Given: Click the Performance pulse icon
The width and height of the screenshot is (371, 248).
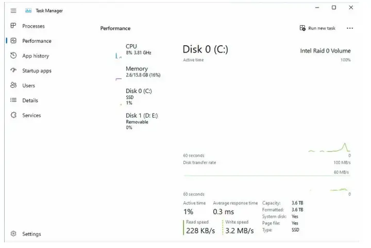Looking at the screenshot, I should pyautogui.click(x=13, y=41).
